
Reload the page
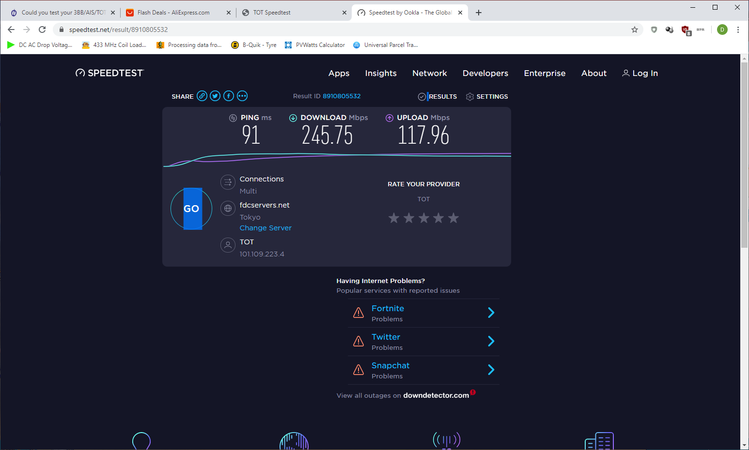(x=42, y=30)
